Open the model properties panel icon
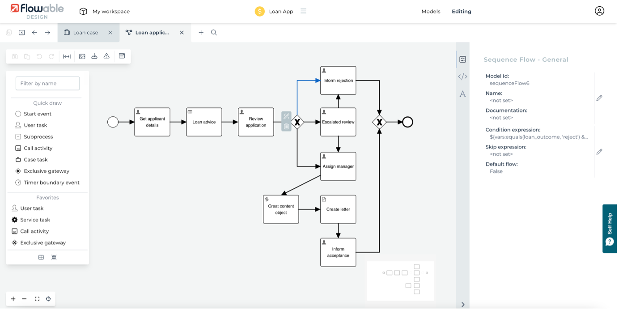 pos(122,56)
